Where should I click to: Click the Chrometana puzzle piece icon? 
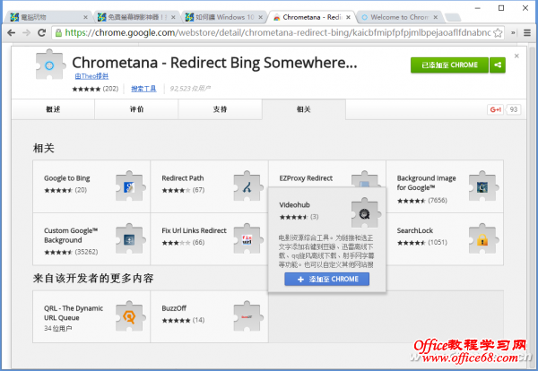coord(50,65)
